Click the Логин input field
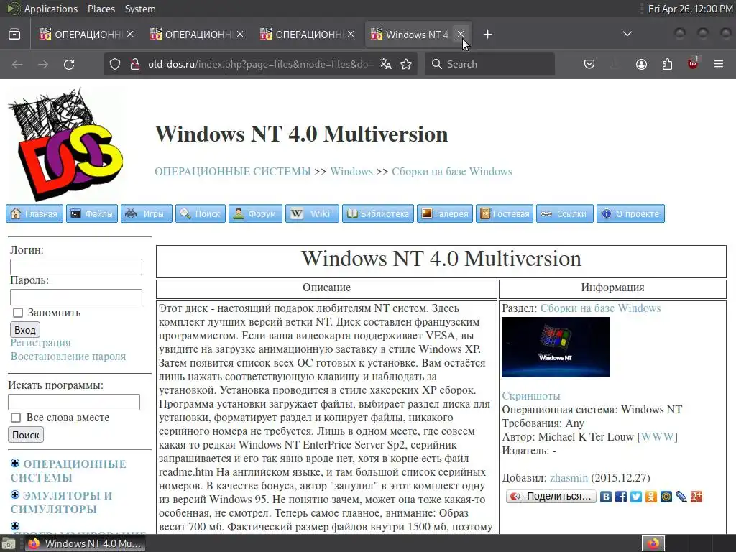This screenshot has height=552, width=736. pyautogui.click(x=76, y=267)
